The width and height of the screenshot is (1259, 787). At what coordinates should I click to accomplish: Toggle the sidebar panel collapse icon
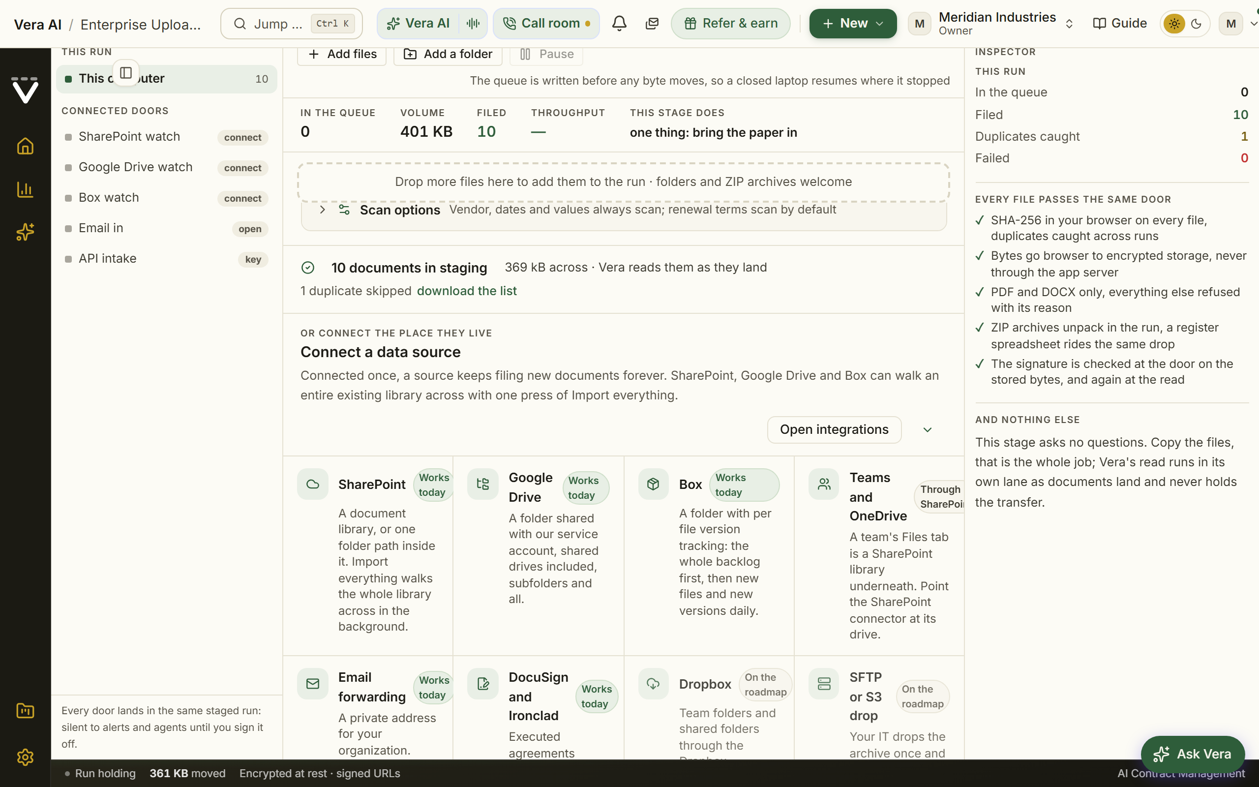[126, 73]
